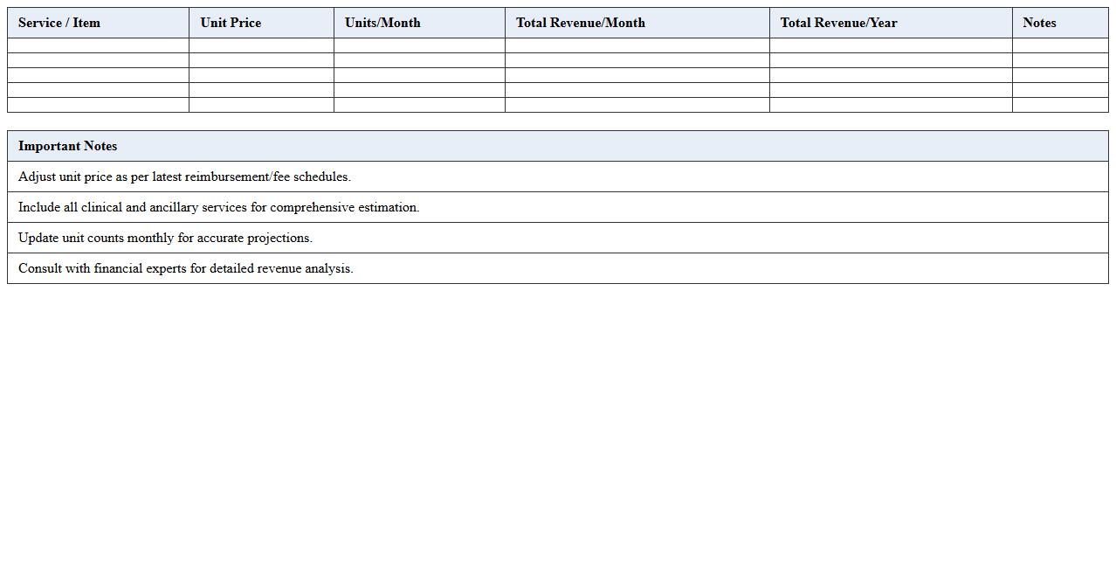Click the second empty row under Service / Item
Viewport: 1116px width, 568px height.
tap(97, 59)
